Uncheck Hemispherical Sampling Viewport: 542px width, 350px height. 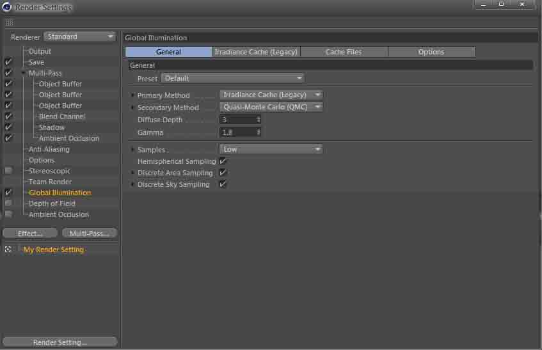tap(223, 161)
